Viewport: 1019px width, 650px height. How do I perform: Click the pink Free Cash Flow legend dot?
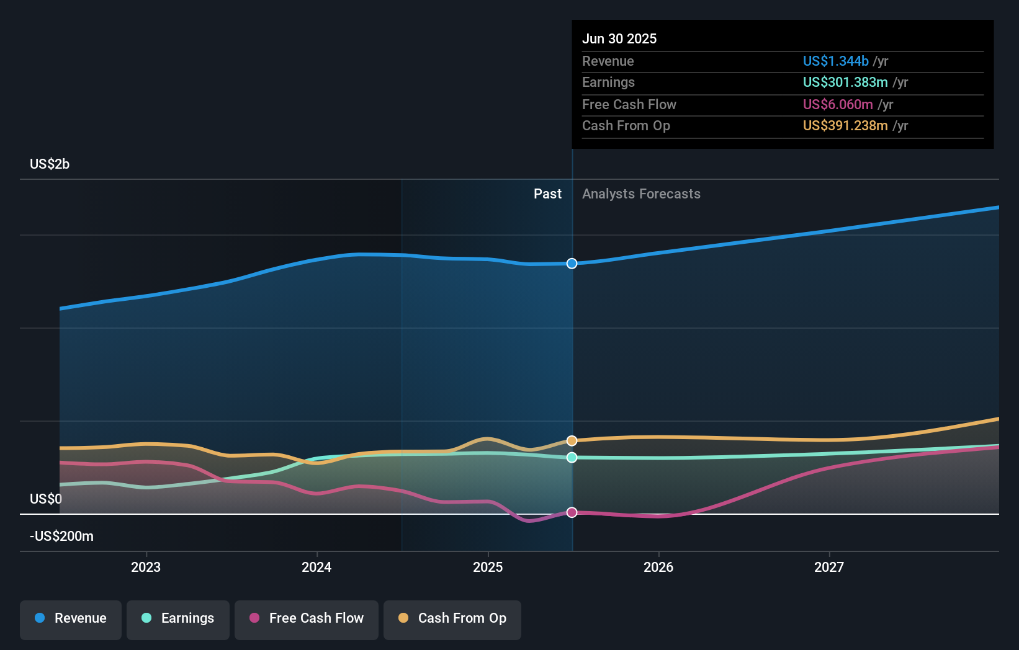click(254, 618)
